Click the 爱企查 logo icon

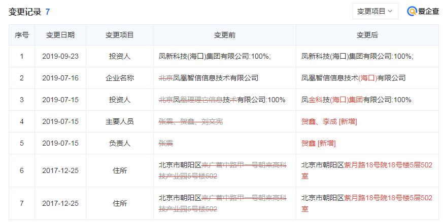[412, 11]
